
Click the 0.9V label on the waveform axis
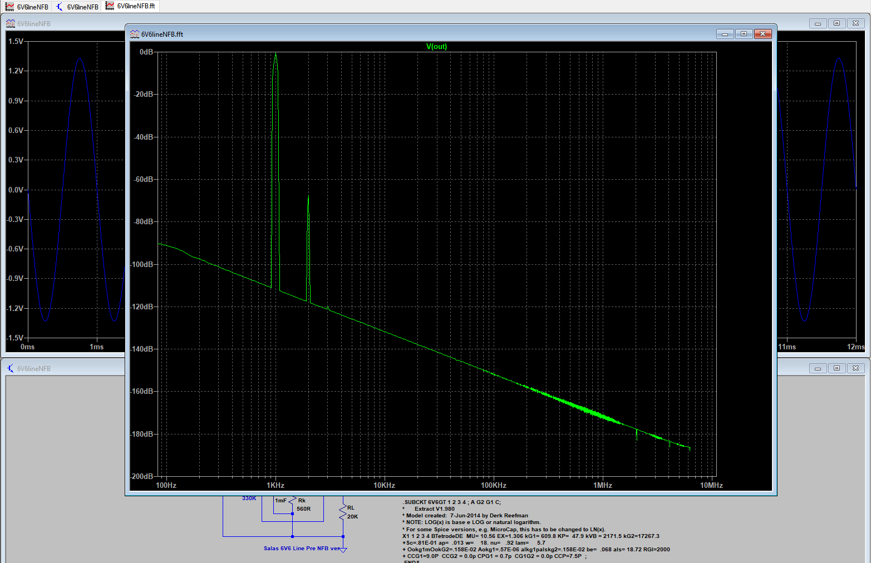16,101
